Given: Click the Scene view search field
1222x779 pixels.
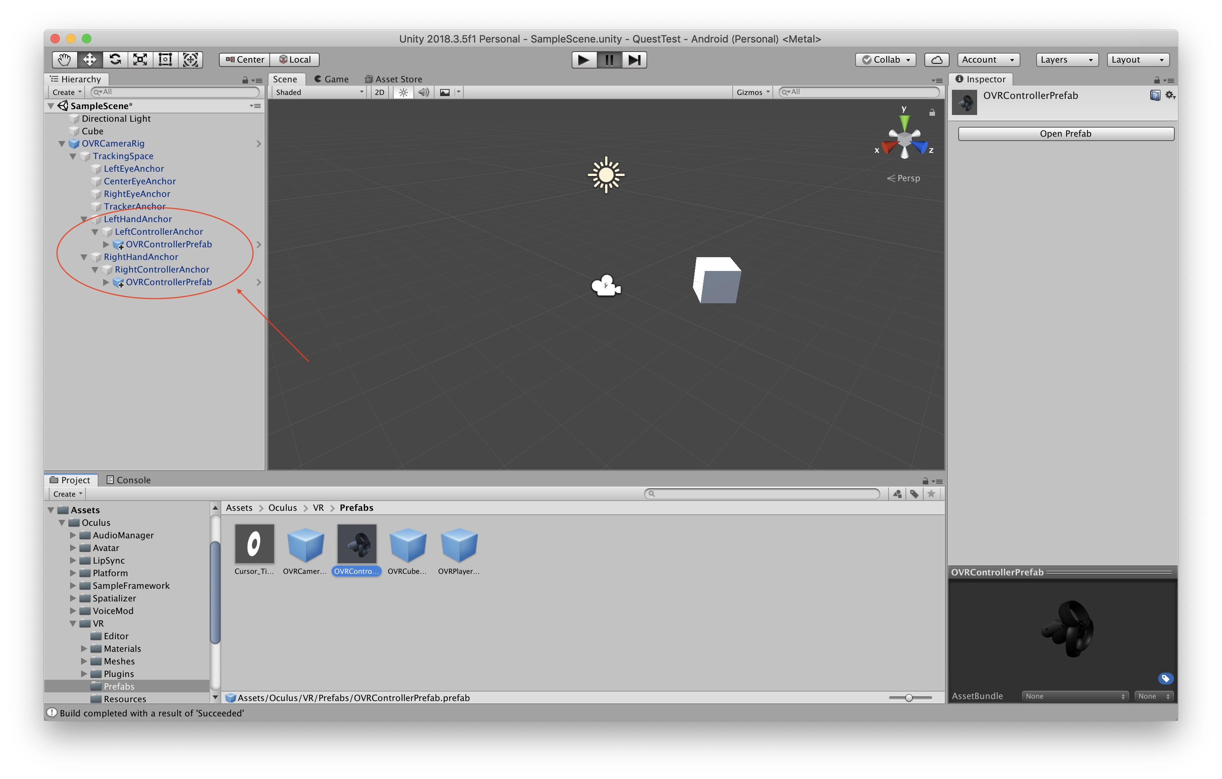Looking at the screenshot, I should (859, 93).
